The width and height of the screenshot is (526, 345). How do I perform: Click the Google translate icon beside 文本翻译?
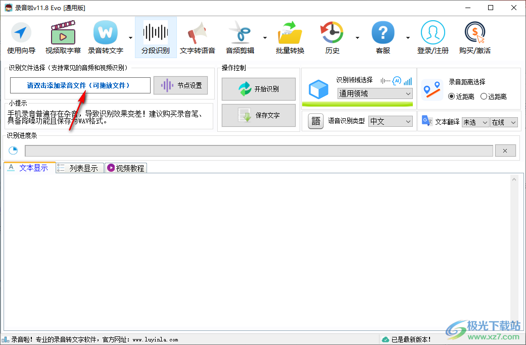point(426,121)
